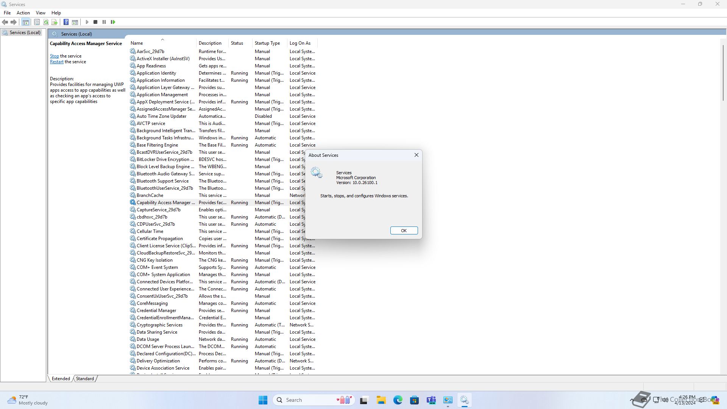Select Services (Local) in the console tree
The width and height of the screenshot is (727, 409).
pyautogui.click(x=22, y=33)
